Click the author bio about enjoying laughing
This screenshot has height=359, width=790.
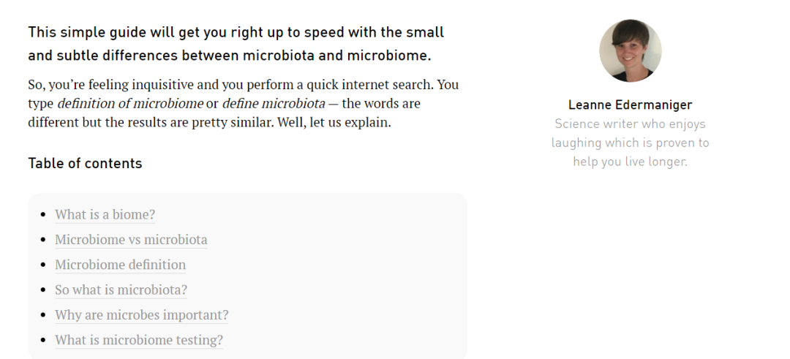coord(631,143)
